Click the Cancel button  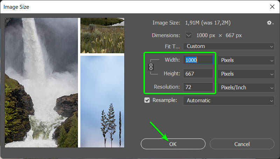coord(242,144)
